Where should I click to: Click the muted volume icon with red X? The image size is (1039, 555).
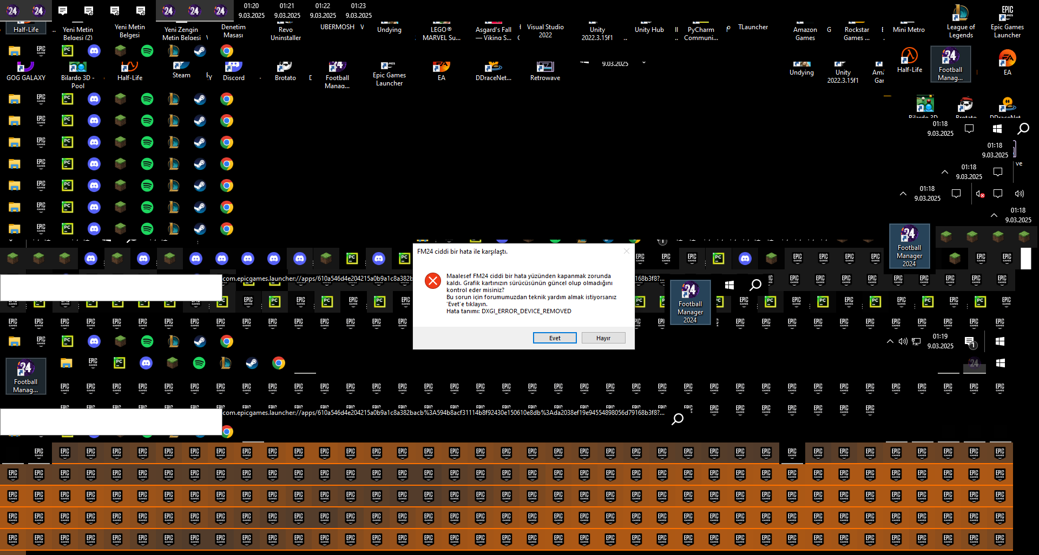click(980, 194)
